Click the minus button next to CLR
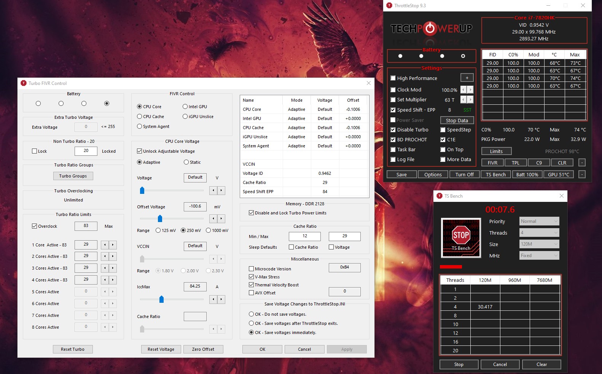602x374 pixels. [x=582, y=163]
